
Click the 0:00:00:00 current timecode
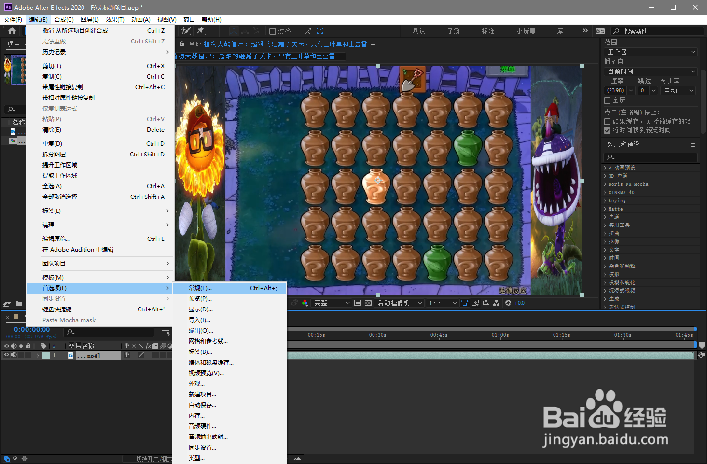point(32,329)
